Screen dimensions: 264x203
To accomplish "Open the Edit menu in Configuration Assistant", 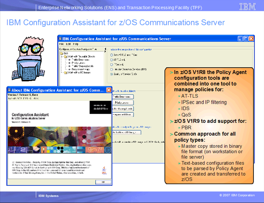I will 68,44.
